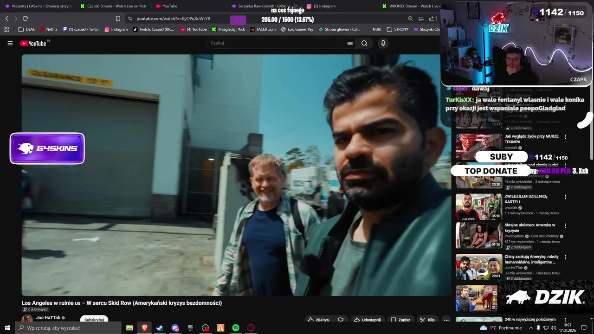Search by voice with the microphone
Image resolution: width=594 pixels, height=334 pixels.
coord(383,43)
